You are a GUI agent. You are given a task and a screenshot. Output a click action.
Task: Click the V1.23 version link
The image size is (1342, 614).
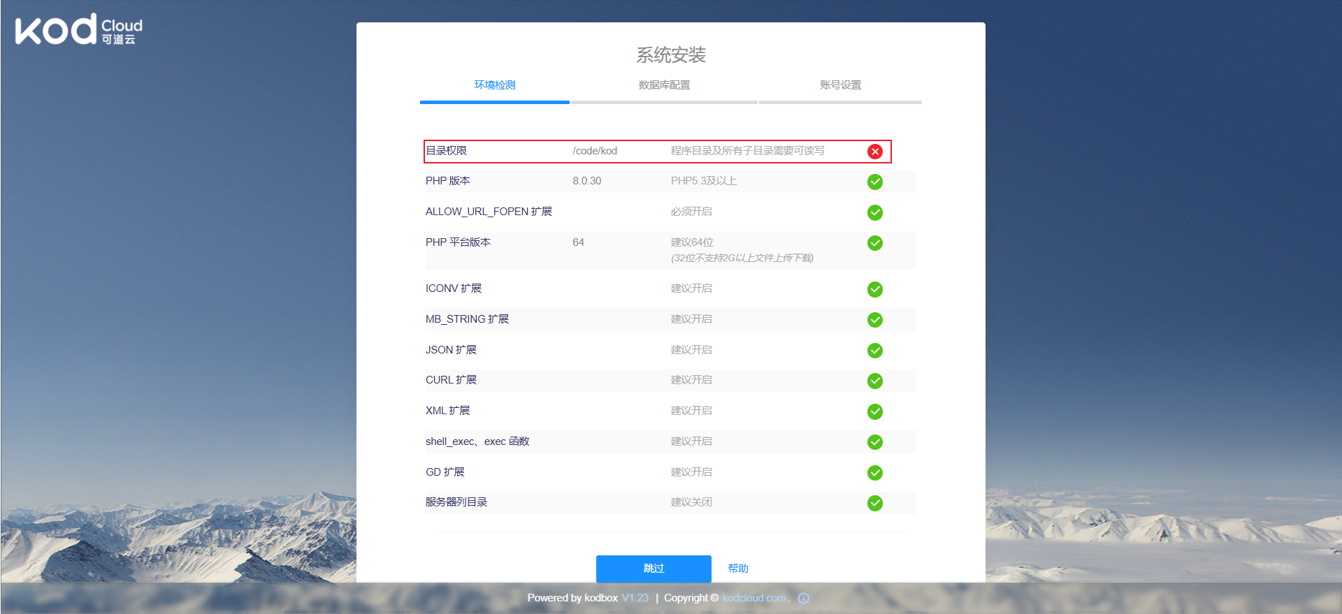[x=635, y=598]
